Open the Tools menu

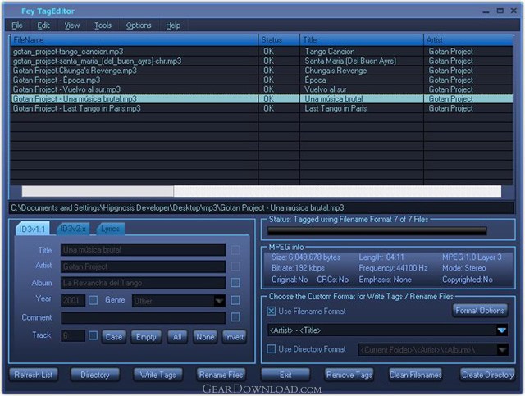pyautogui.click(x=103, y=25)
